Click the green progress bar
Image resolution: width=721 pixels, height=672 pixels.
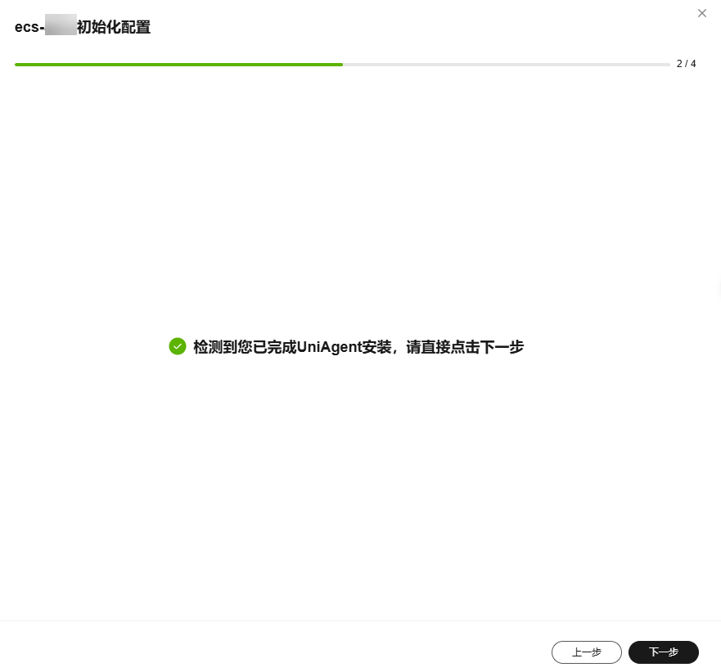pos(179,64)
